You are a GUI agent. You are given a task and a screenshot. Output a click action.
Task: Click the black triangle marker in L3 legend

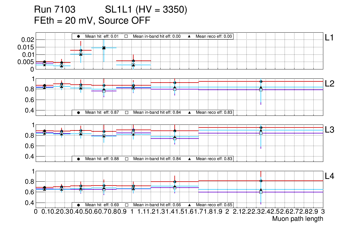(x=189, y=159)
